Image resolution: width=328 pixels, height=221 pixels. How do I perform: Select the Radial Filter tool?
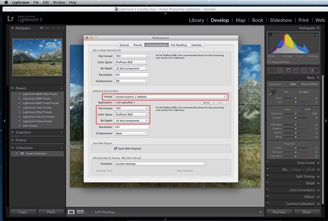point(304,70)
